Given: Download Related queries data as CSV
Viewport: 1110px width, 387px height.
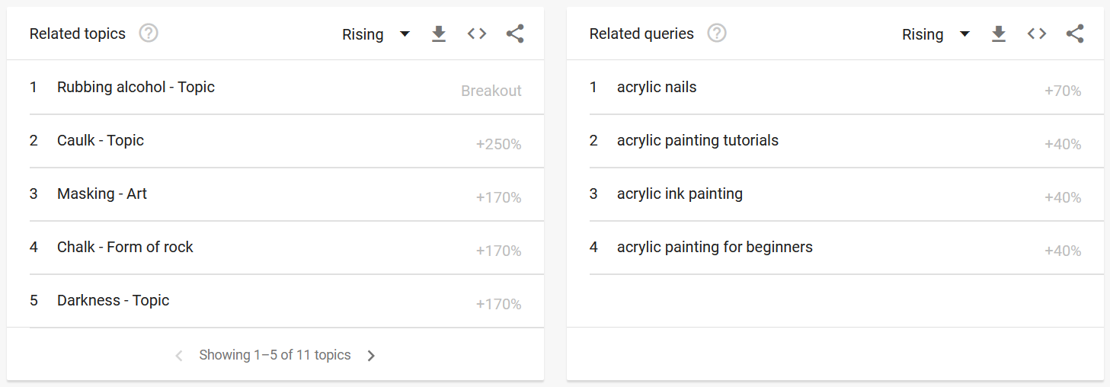Looking at the screenshot, I should (999, 34).
